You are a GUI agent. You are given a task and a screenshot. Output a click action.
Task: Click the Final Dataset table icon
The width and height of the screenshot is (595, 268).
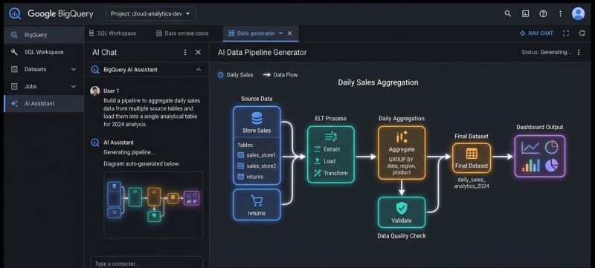coord(472,154)
